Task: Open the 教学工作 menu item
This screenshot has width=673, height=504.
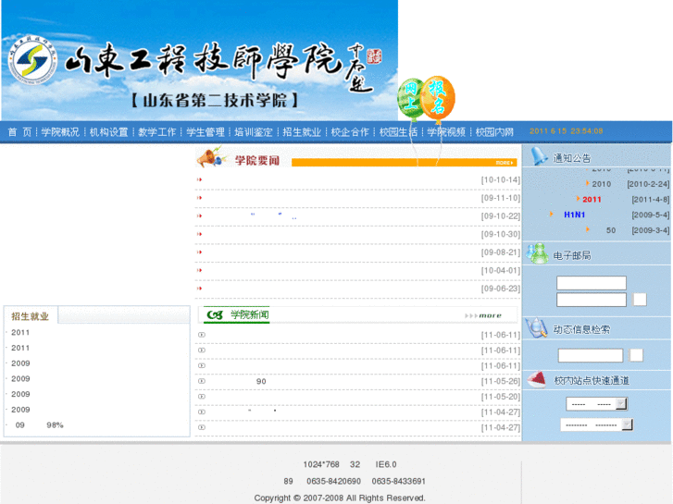Action: 157,132
